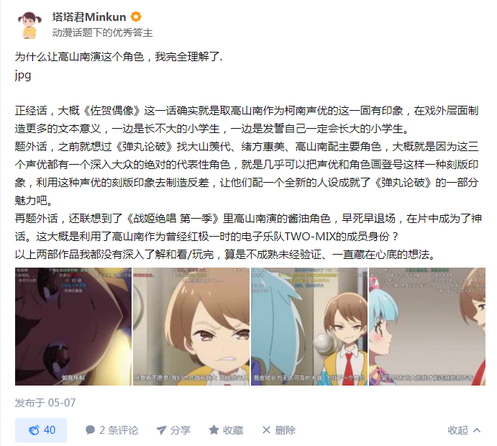Screen dimensions: 497x446
Task: Open the author's pigtail girl avatar
Action: [29, 25]
